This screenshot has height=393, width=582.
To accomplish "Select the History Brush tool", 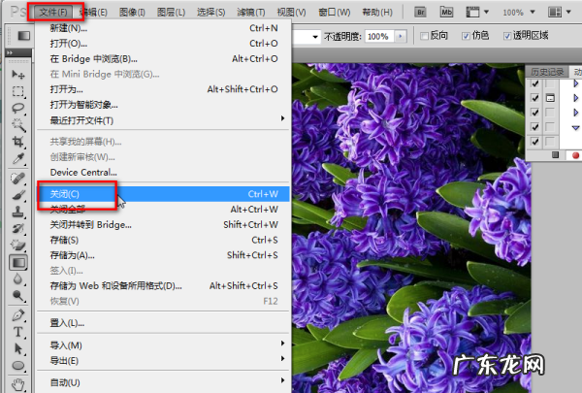I will pyautogui.click(x=17, y=229).
